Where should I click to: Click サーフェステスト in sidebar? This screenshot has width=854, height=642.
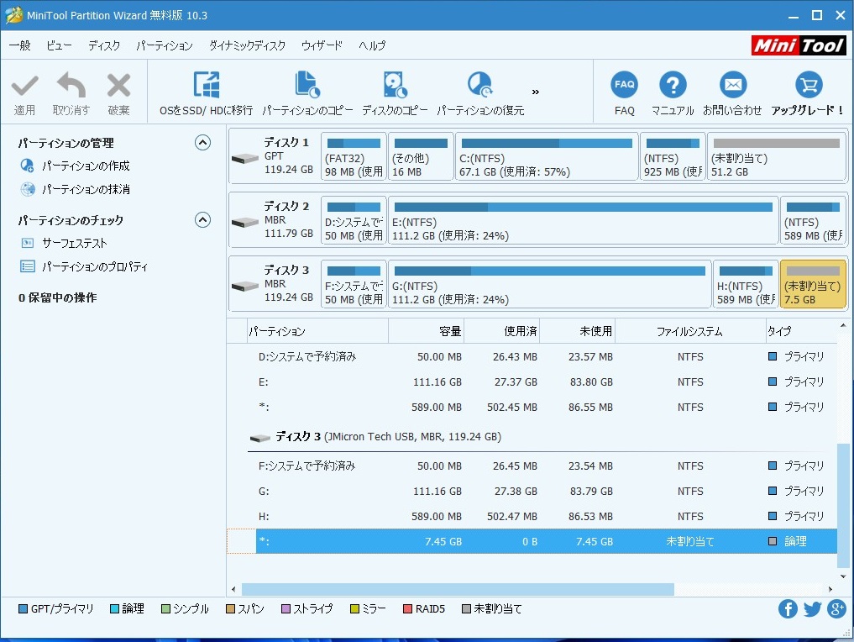(x=75, y=244)
